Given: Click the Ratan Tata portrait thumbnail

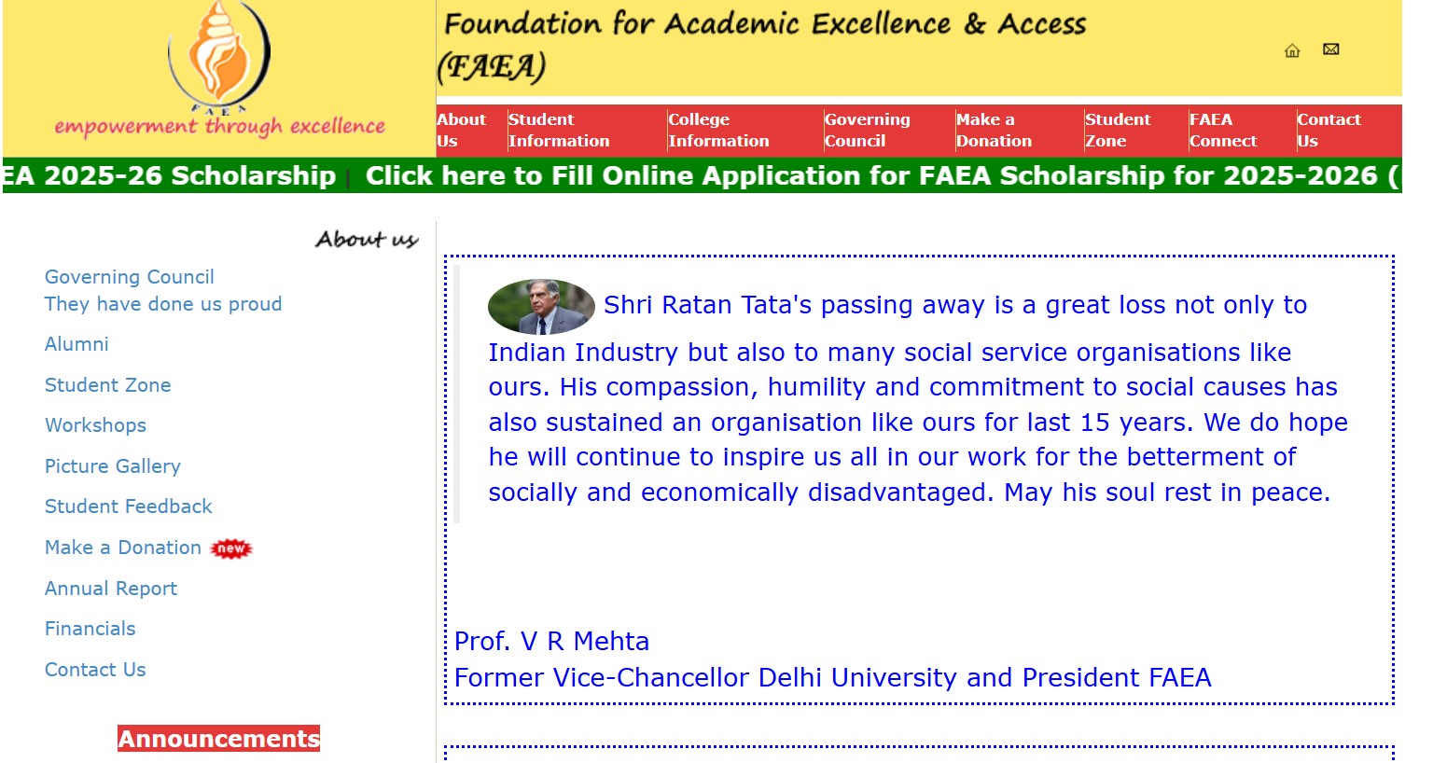Looking at the screenshot, I should coord(541,306).
